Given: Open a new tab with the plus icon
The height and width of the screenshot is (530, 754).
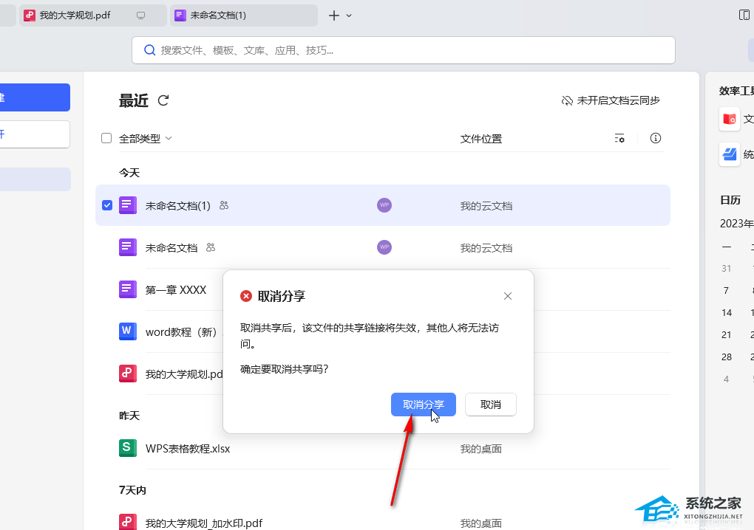Looking at the screenshot, I should (x=333, y=16).
